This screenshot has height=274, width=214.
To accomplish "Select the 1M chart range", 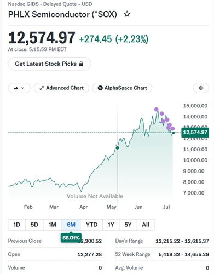I will click(x=53, y=225).
